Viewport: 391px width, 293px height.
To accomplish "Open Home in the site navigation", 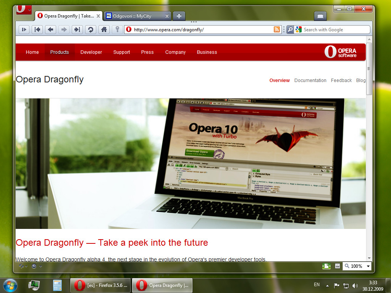I will [x=32, y=52].
